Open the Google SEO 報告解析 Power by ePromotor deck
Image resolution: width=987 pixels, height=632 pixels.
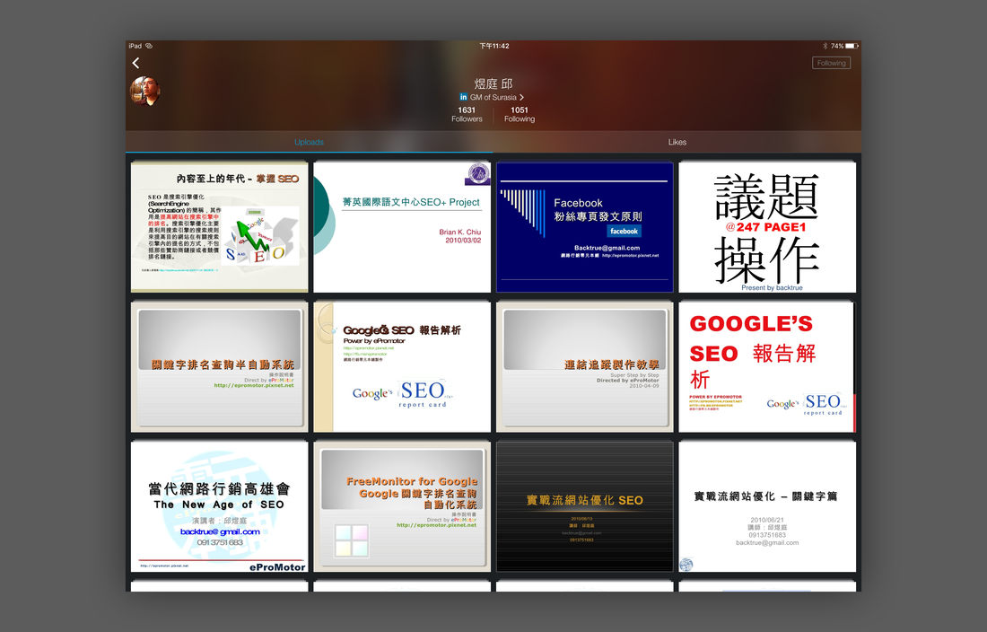[402, 367]
